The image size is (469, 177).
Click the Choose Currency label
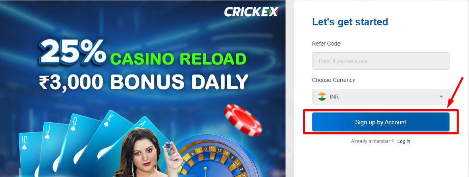334,80
